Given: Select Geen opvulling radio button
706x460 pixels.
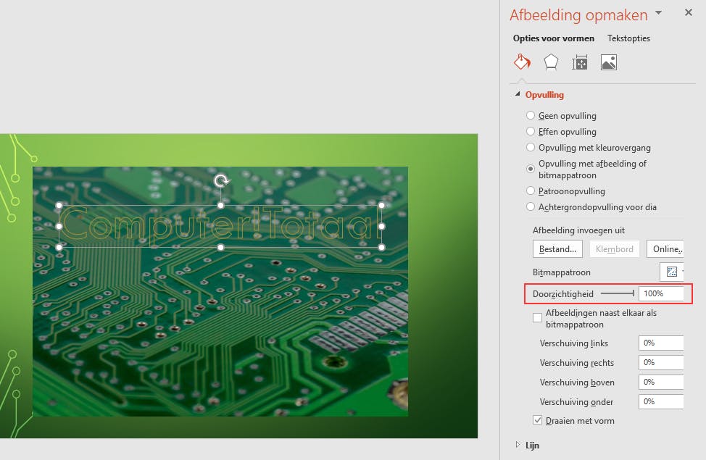Looking at the screenshot, I should pos(531,115).
